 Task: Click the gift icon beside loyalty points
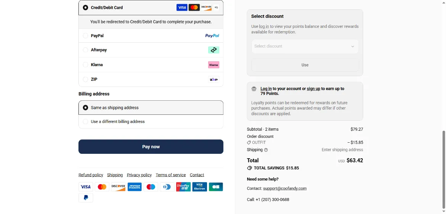point(254,89)
